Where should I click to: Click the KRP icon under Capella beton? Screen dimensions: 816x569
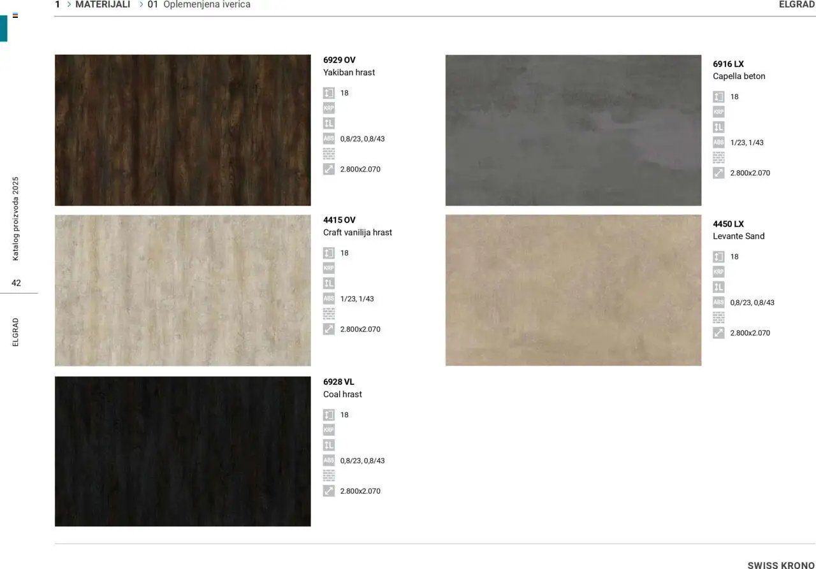[x=718, y=112]
